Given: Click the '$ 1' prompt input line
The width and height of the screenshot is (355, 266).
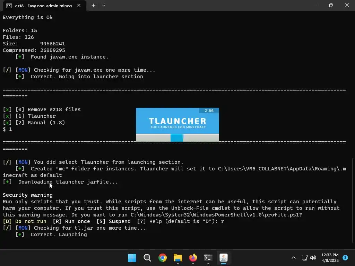Looking at the screenshot, I should tap(7, 129).
